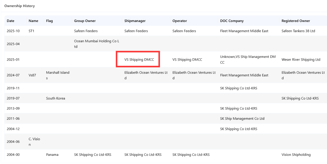Click the Ownership History section title

[x=19, y=6]
